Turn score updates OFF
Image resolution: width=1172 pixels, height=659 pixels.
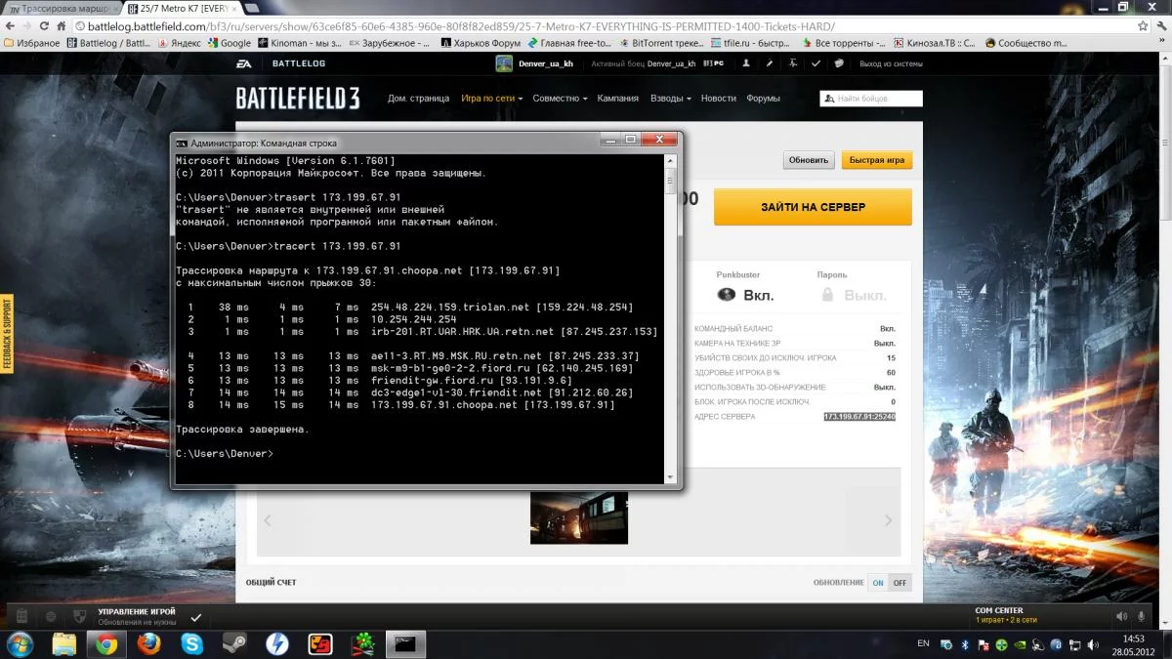[x=900, y=583]
